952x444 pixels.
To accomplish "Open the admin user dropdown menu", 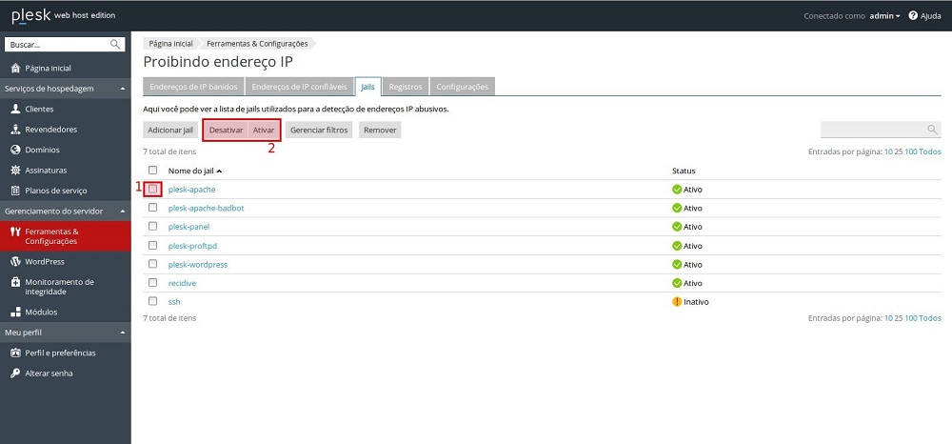I will point(883,16).
